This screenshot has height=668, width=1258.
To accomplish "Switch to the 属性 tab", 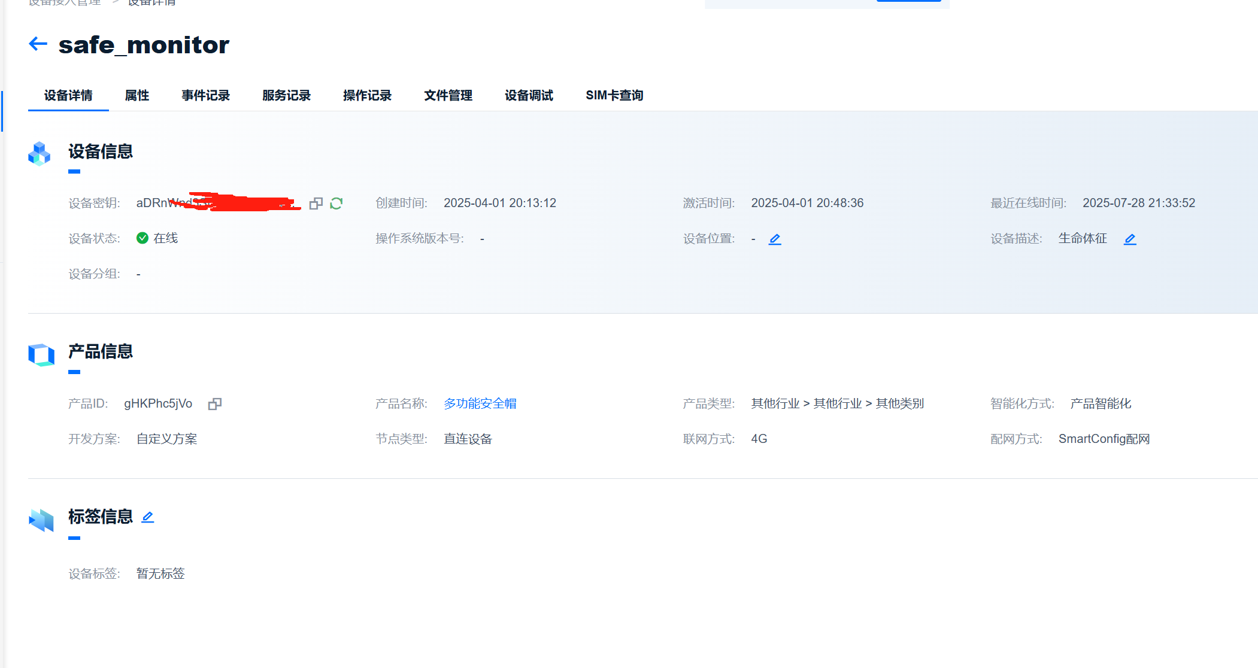I will click(137, 95).
